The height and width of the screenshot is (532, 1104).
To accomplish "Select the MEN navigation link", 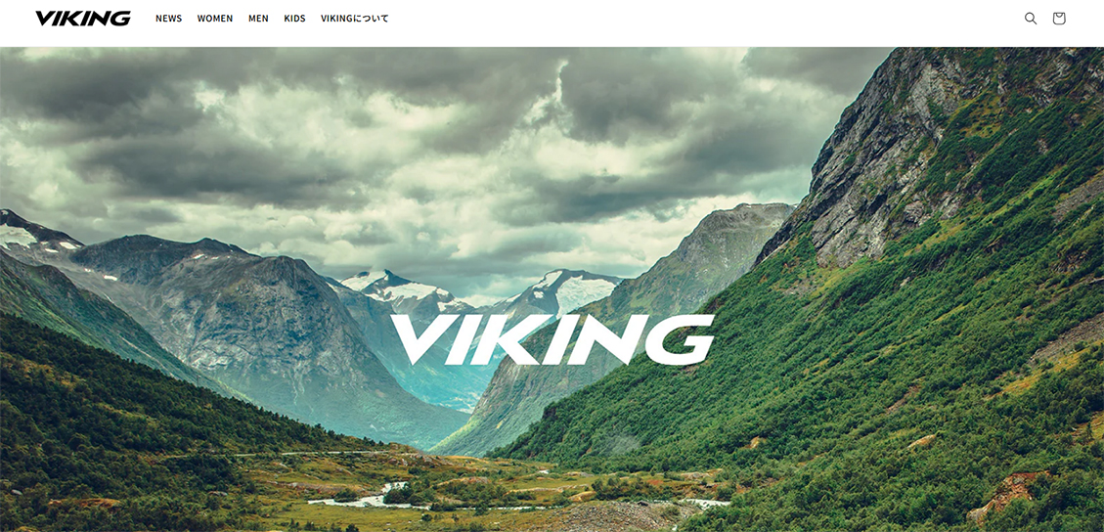I will [258, 19].
